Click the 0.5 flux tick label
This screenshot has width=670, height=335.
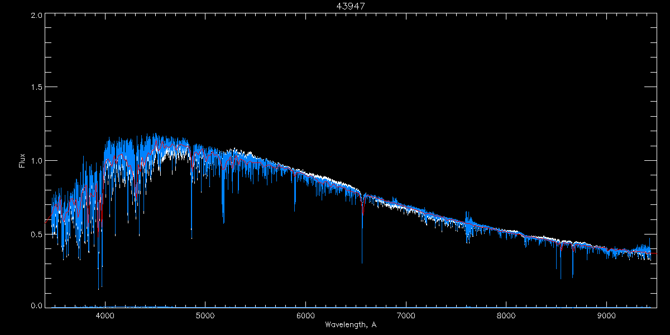37,234
